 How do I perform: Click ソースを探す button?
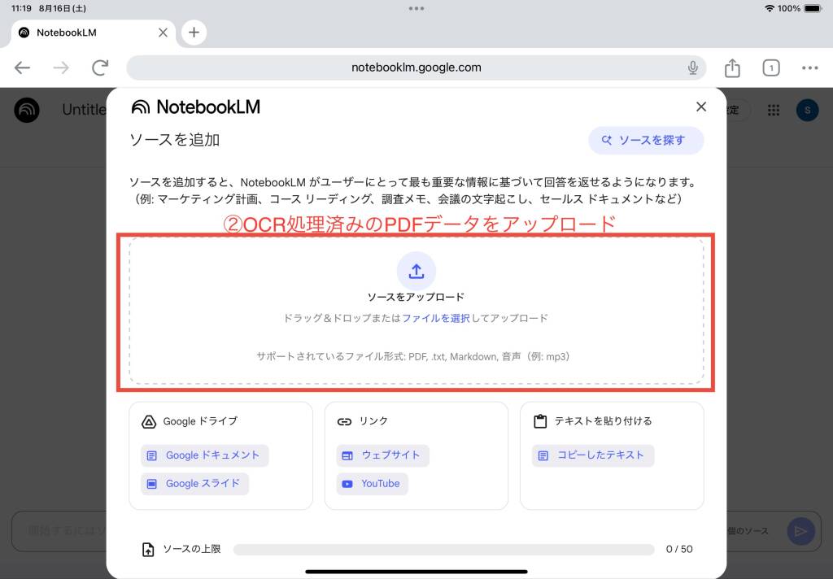coord(646,140)
